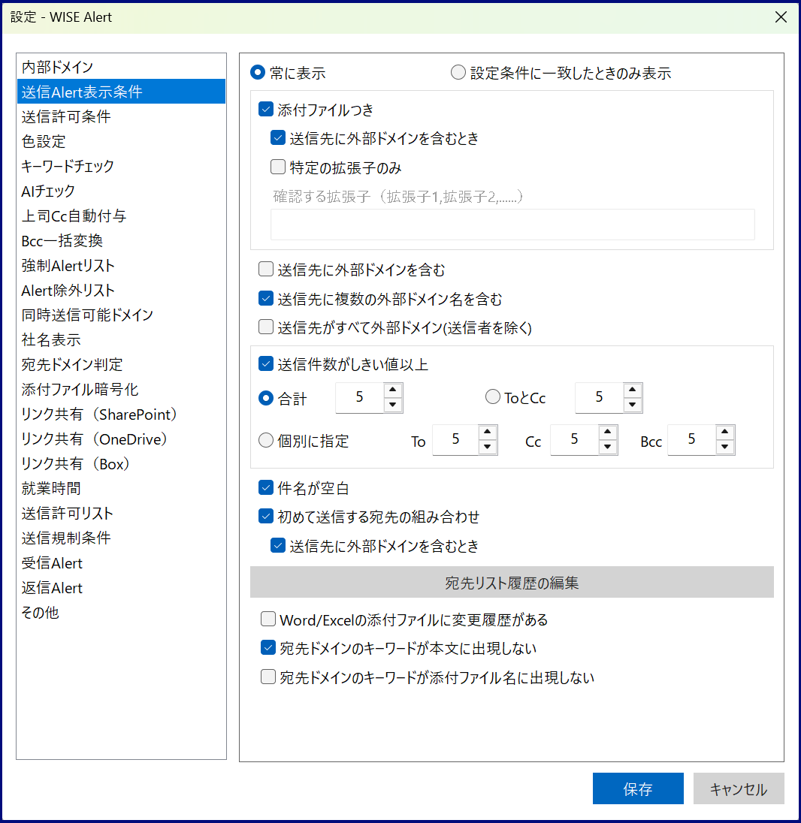Open 送信許可リスト settings
The width and height of the screenshot is (801, 823).
(x=121, y=514)
